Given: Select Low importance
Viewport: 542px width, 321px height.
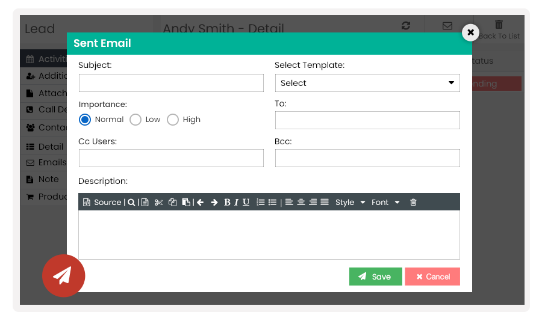Looking at the screenshot, I should 135,120.
